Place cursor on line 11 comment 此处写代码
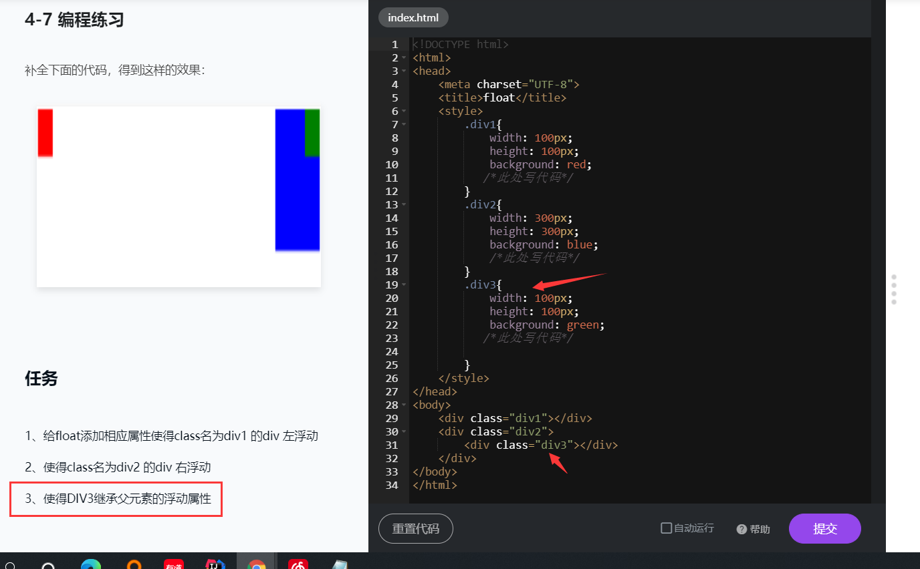 click(528, 178)
